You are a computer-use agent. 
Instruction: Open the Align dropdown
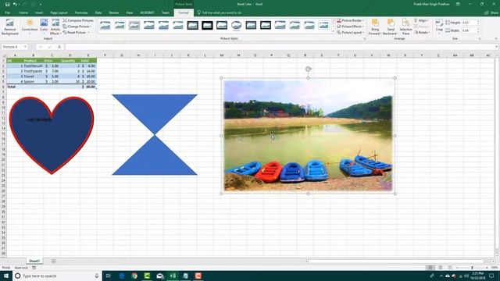(422, 20)
